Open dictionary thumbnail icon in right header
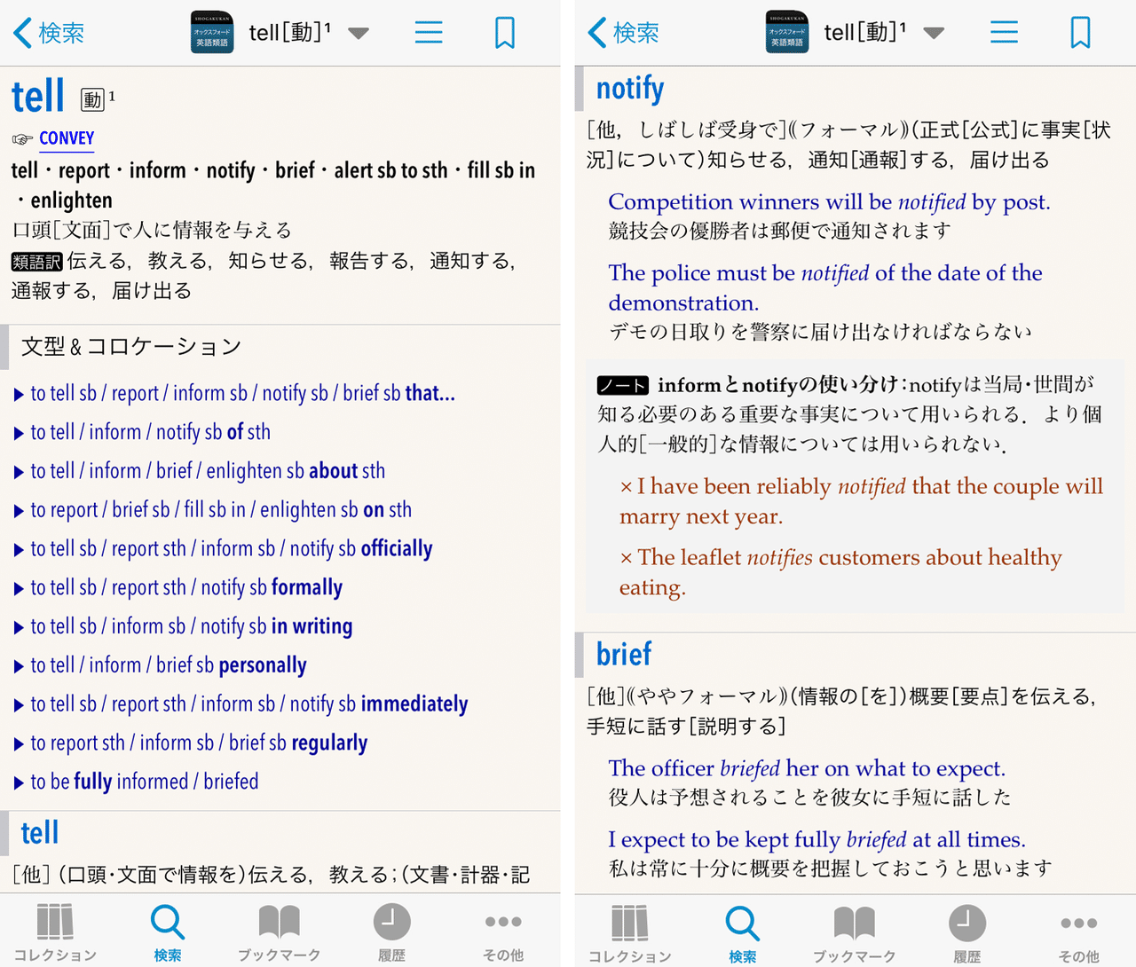The width and height of the screenshot is (1136, 967). pyautogui.click(x=787, y=33)
